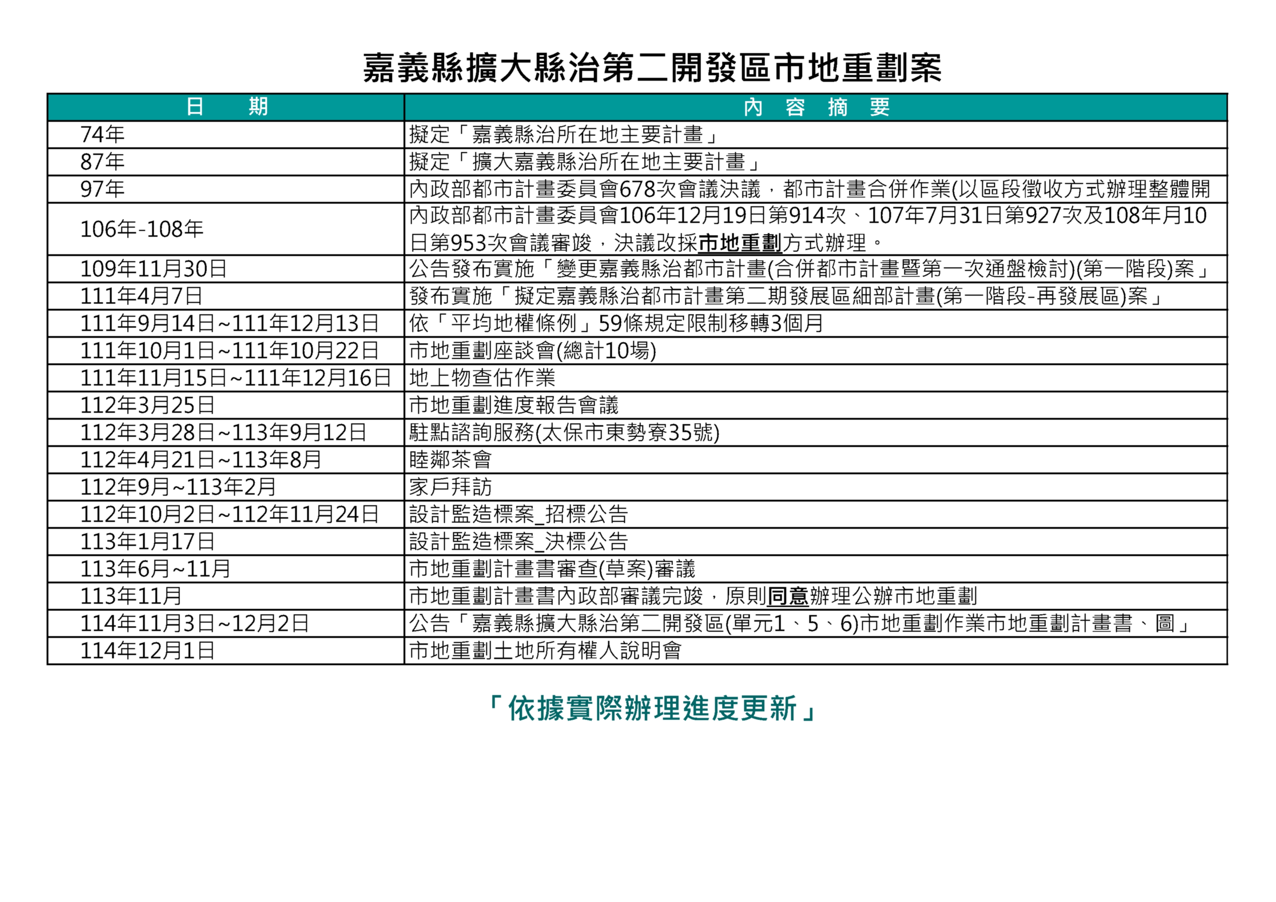Click 市地重劃土地所有權人說明會 content cell
Screen dimensions: 1276x902
pos(545,650)
